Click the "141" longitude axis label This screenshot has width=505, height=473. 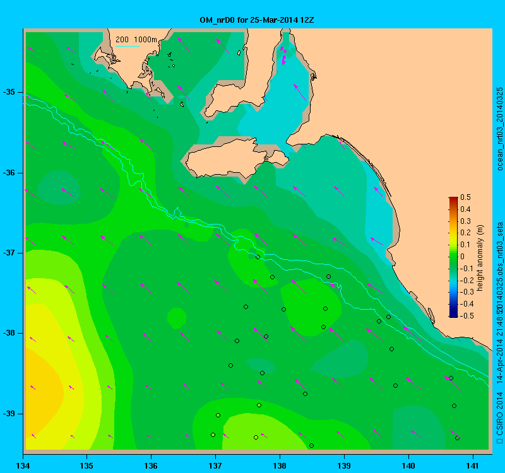tap(473, 465)
